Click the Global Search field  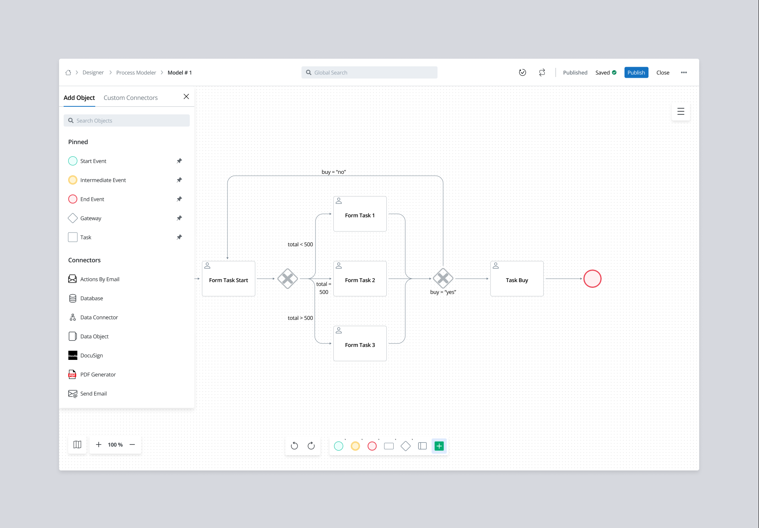pyautogui.click(x=369, y=72)
